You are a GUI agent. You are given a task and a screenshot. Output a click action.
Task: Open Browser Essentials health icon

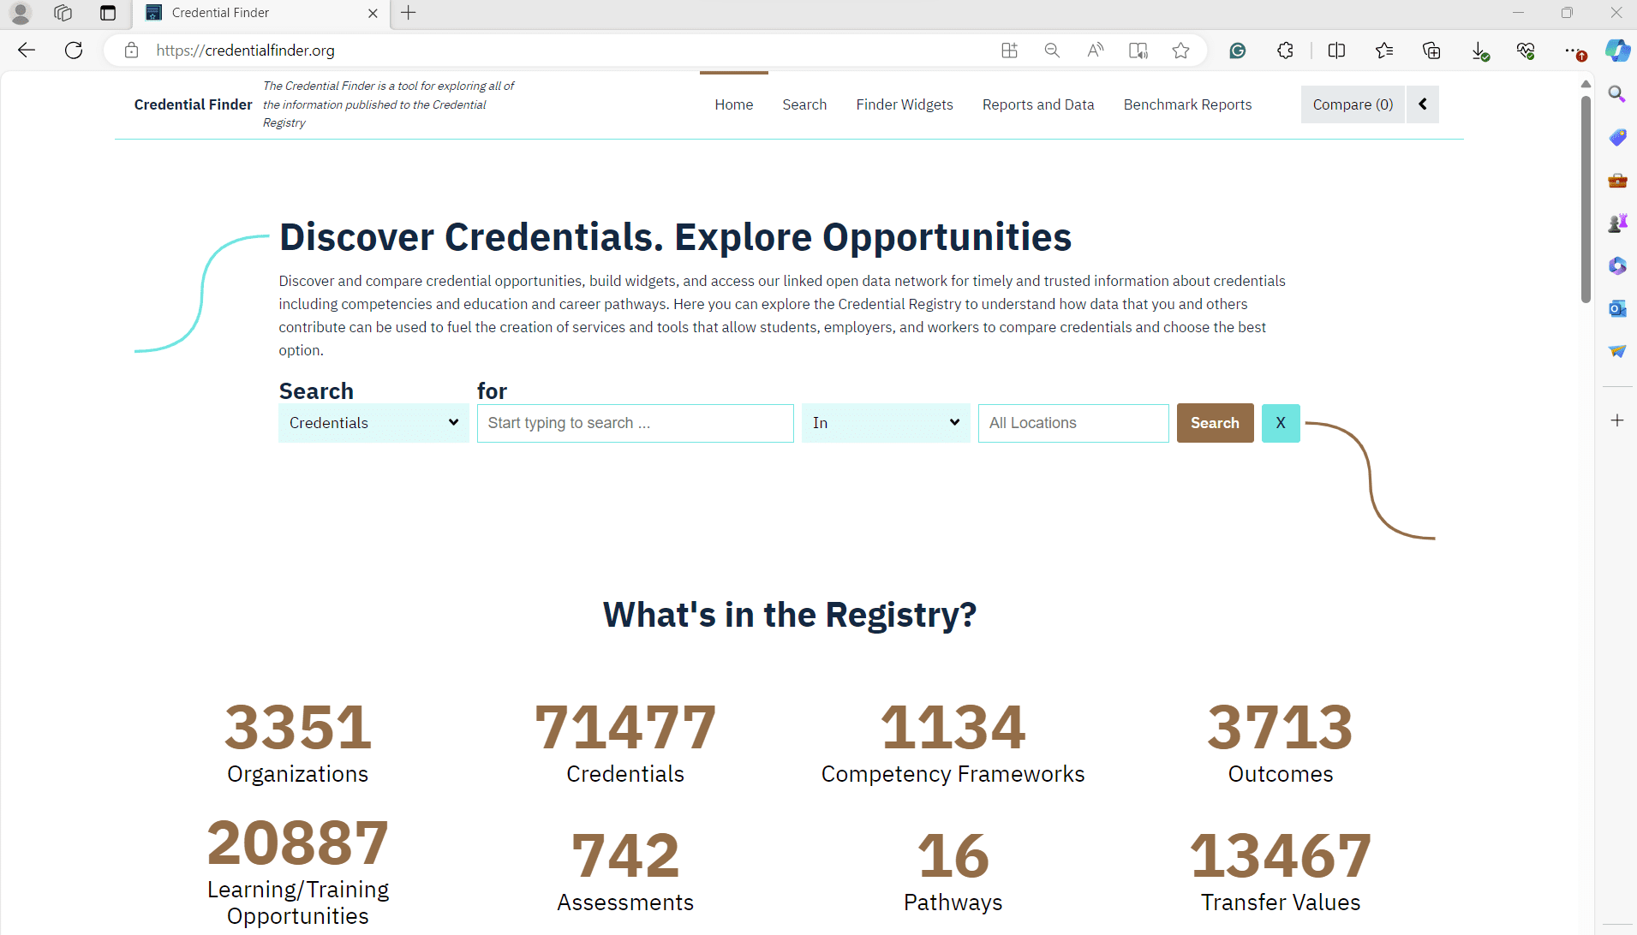click(1527, 51)
